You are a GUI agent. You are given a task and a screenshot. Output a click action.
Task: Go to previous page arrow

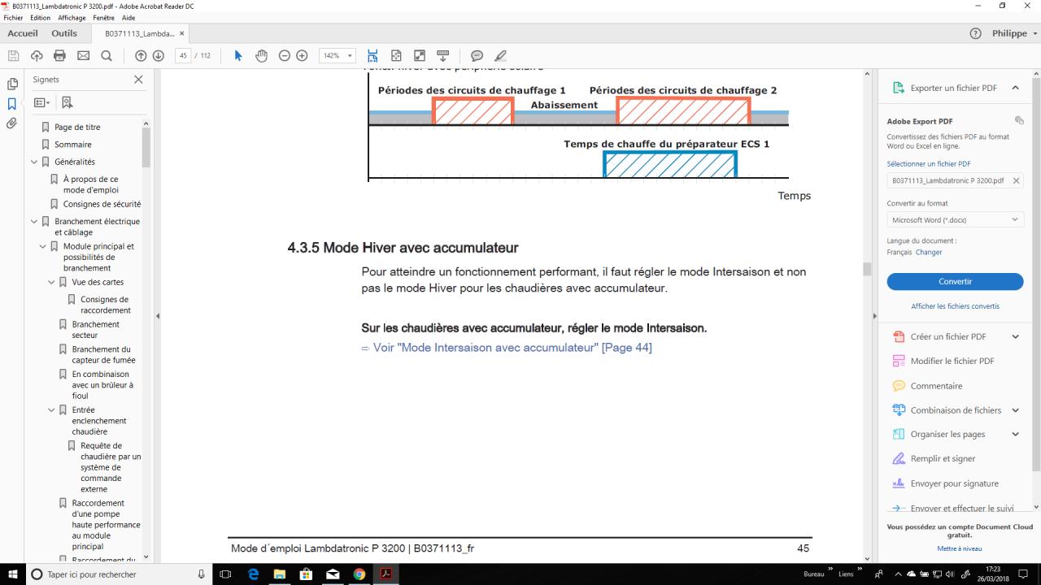[x=141, y=55]
